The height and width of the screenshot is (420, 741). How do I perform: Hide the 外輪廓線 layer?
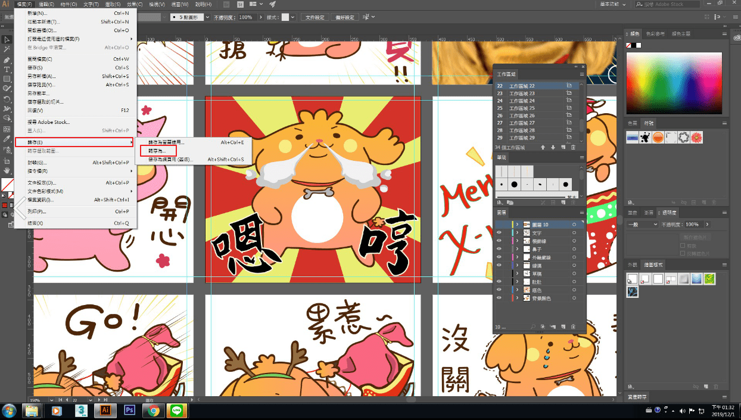tap(499, 257)
